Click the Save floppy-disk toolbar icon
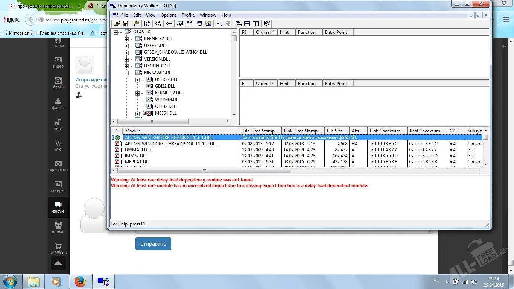Image resolution: width=514 pixels, height=289 pixels. [125, 23]
